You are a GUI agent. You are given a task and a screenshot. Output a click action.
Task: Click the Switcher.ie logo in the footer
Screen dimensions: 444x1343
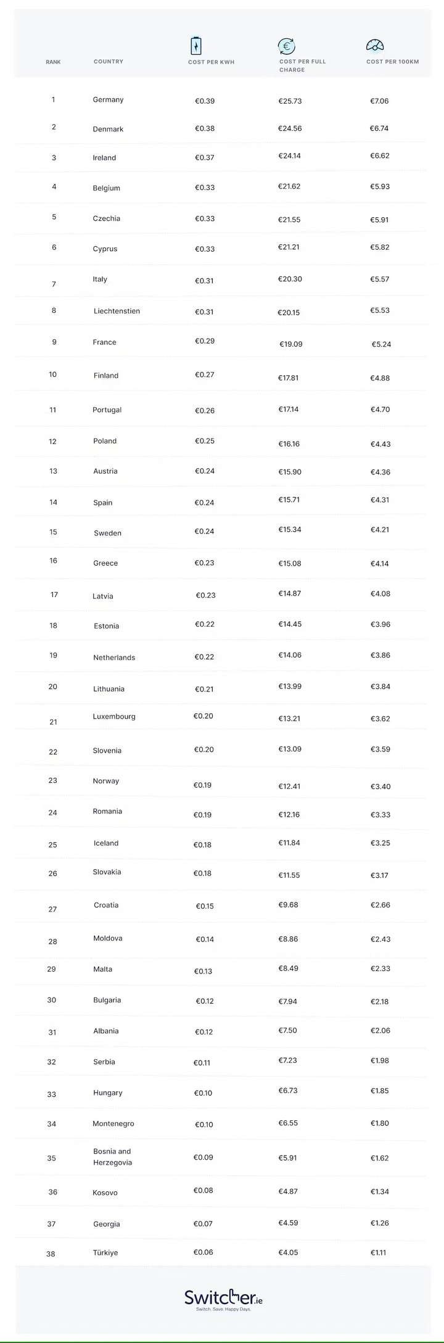(223, 1297)
